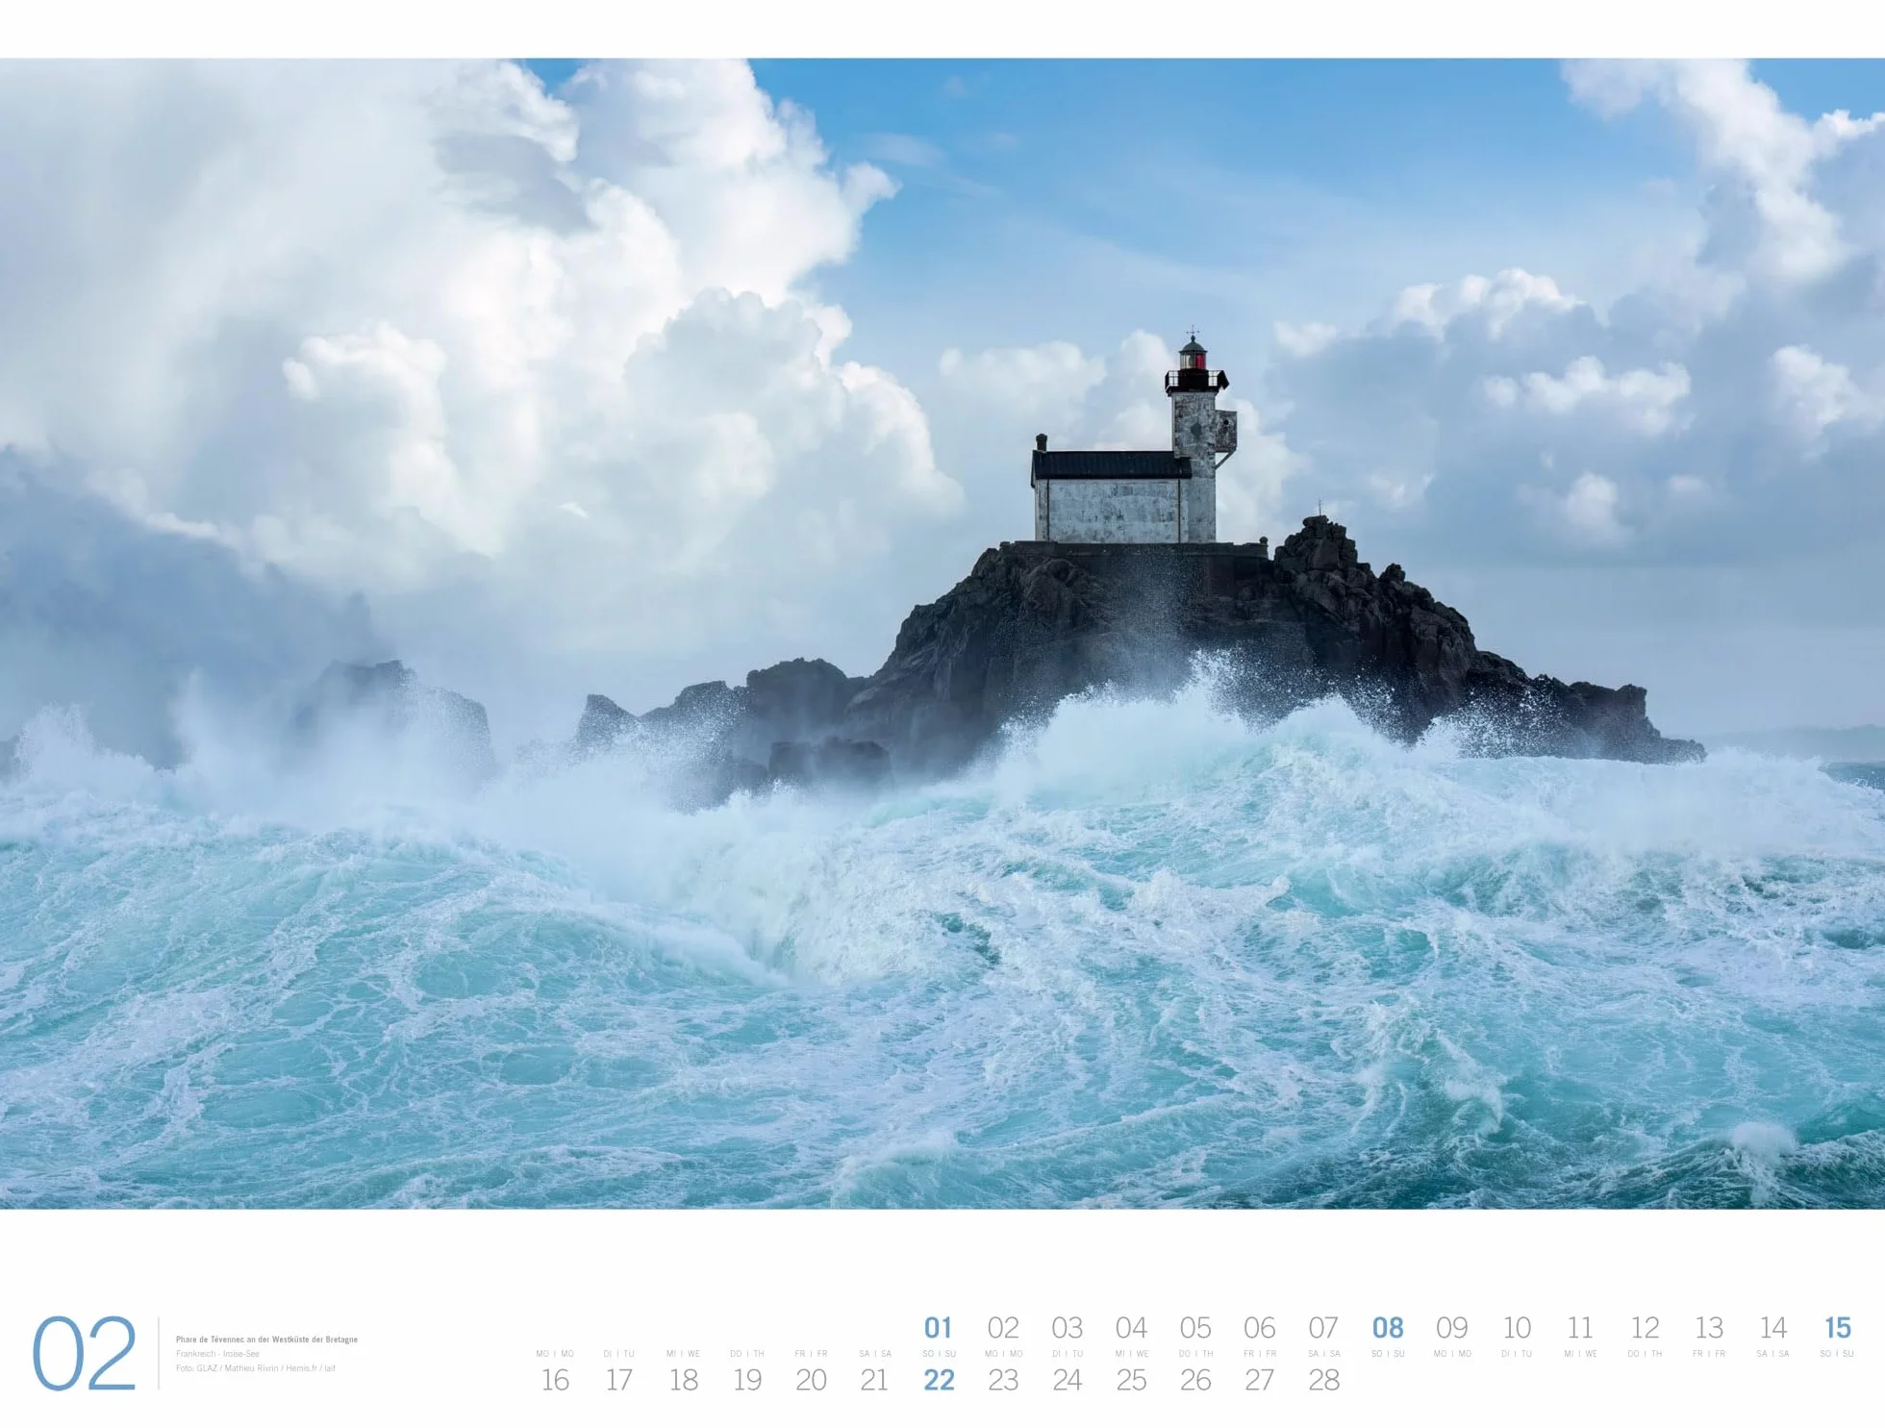This screenshot has width=1885, height=1428.
Task: Click the 'SO | SU' weekday label below 01
Action: (x=940, y=1354)
